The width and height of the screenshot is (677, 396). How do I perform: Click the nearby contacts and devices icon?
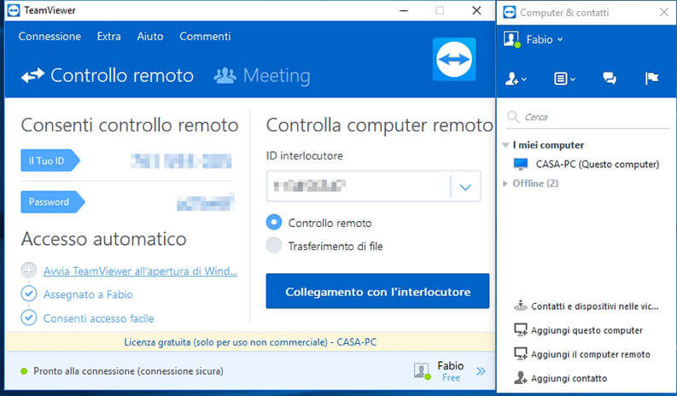point(520,306)
